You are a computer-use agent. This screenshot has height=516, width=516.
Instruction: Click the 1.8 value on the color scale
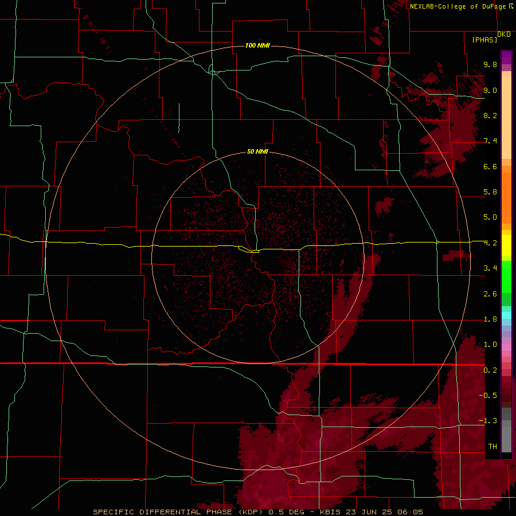tap(490, 319)
